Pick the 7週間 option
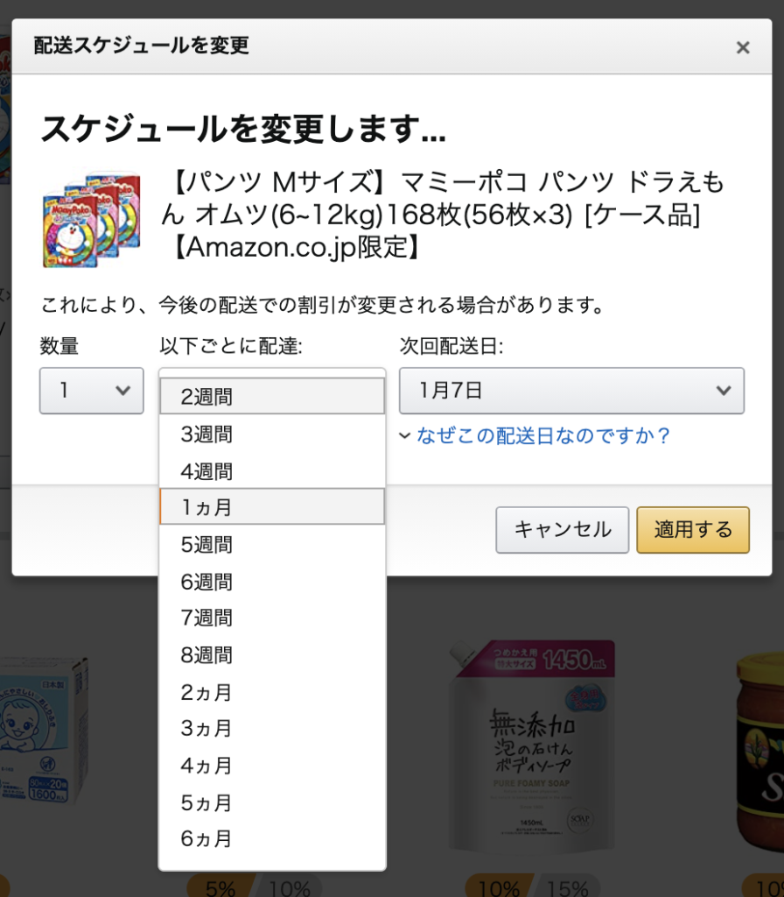Viewport: 784px width, 897px height. point(272,618)
